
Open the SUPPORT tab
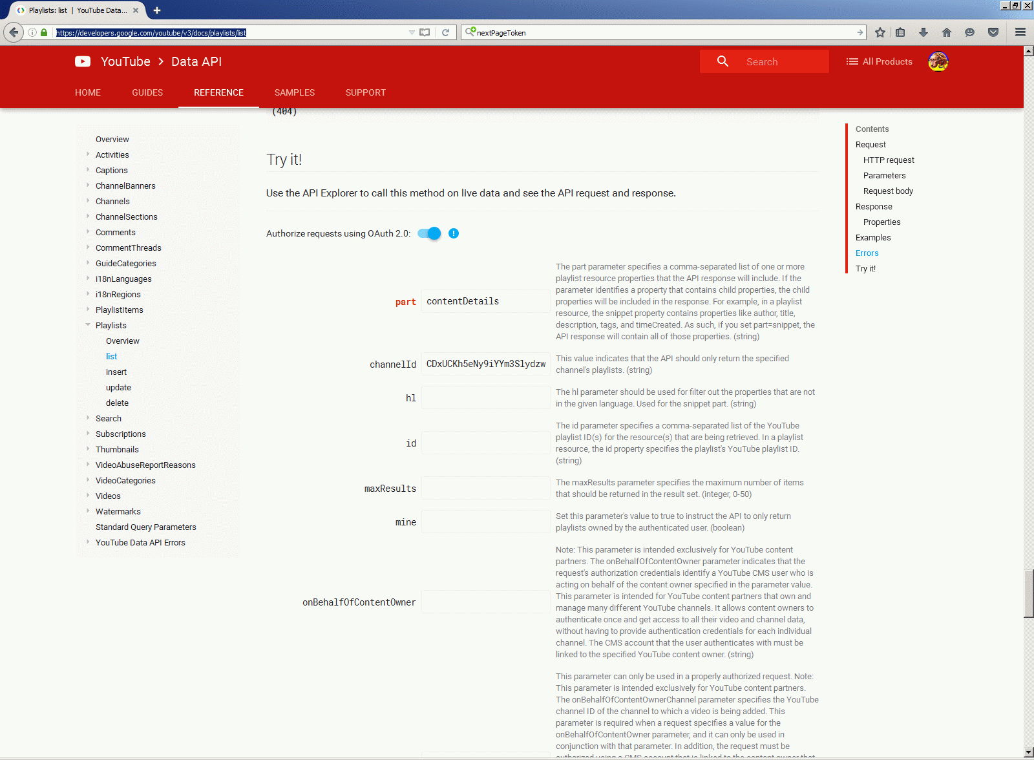click(366, 92)
